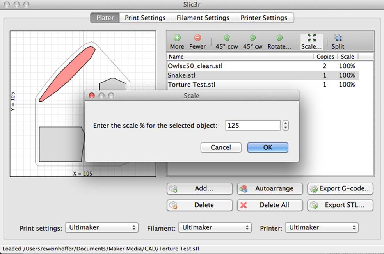Viewport: 384px width, 254px height.
Task: Cancel the Scale dialog
Action: coord(221,147)
